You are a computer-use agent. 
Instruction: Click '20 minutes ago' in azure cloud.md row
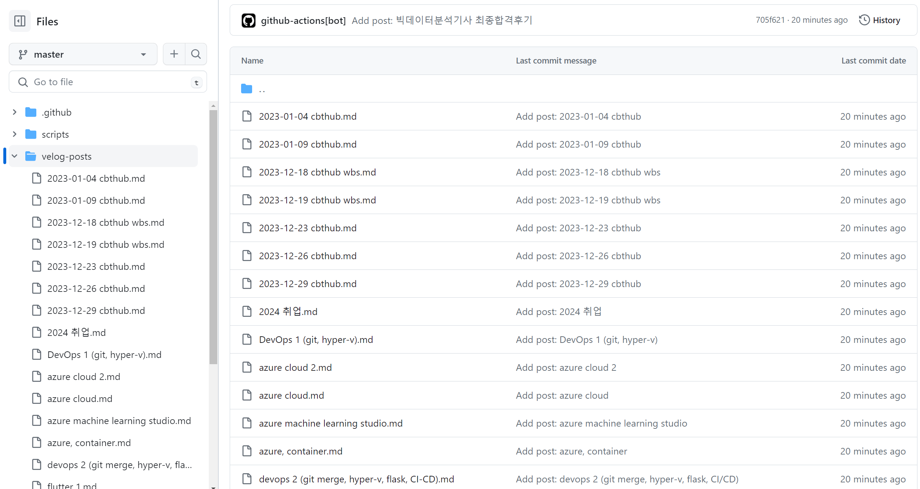click(x=873, y=395)
